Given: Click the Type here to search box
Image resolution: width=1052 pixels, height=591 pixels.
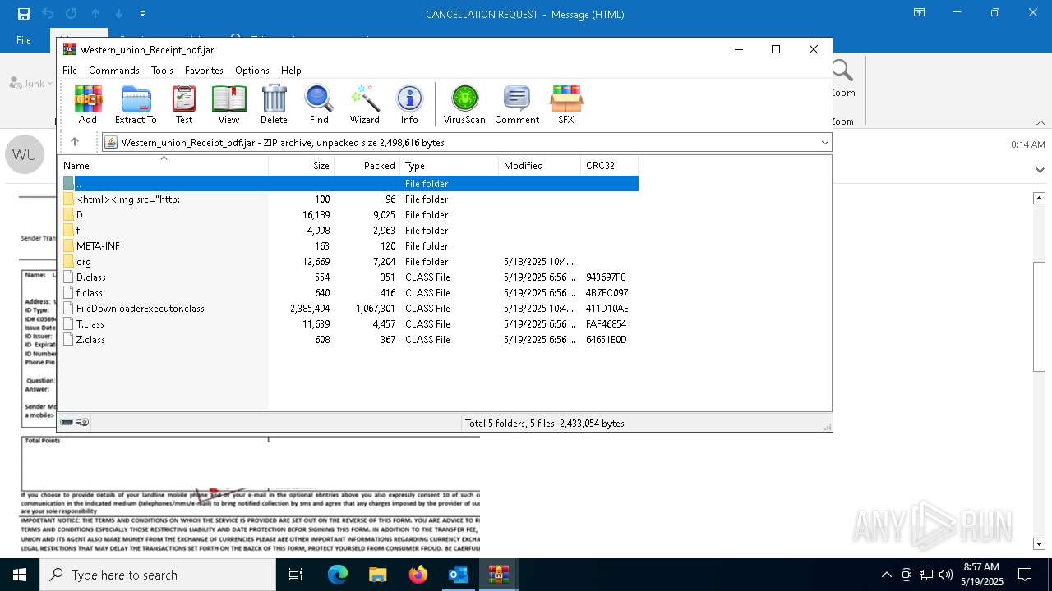Looking at the screenshot, I should (158, 575).
